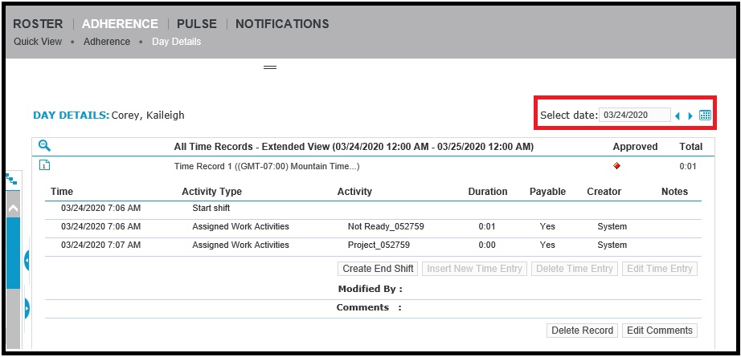Click the Select date input field
The width and height of the screenshot is (741, 357).
(634, 115)
